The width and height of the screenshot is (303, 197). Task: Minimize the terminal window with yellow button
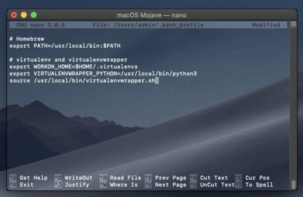pos(24,15)
